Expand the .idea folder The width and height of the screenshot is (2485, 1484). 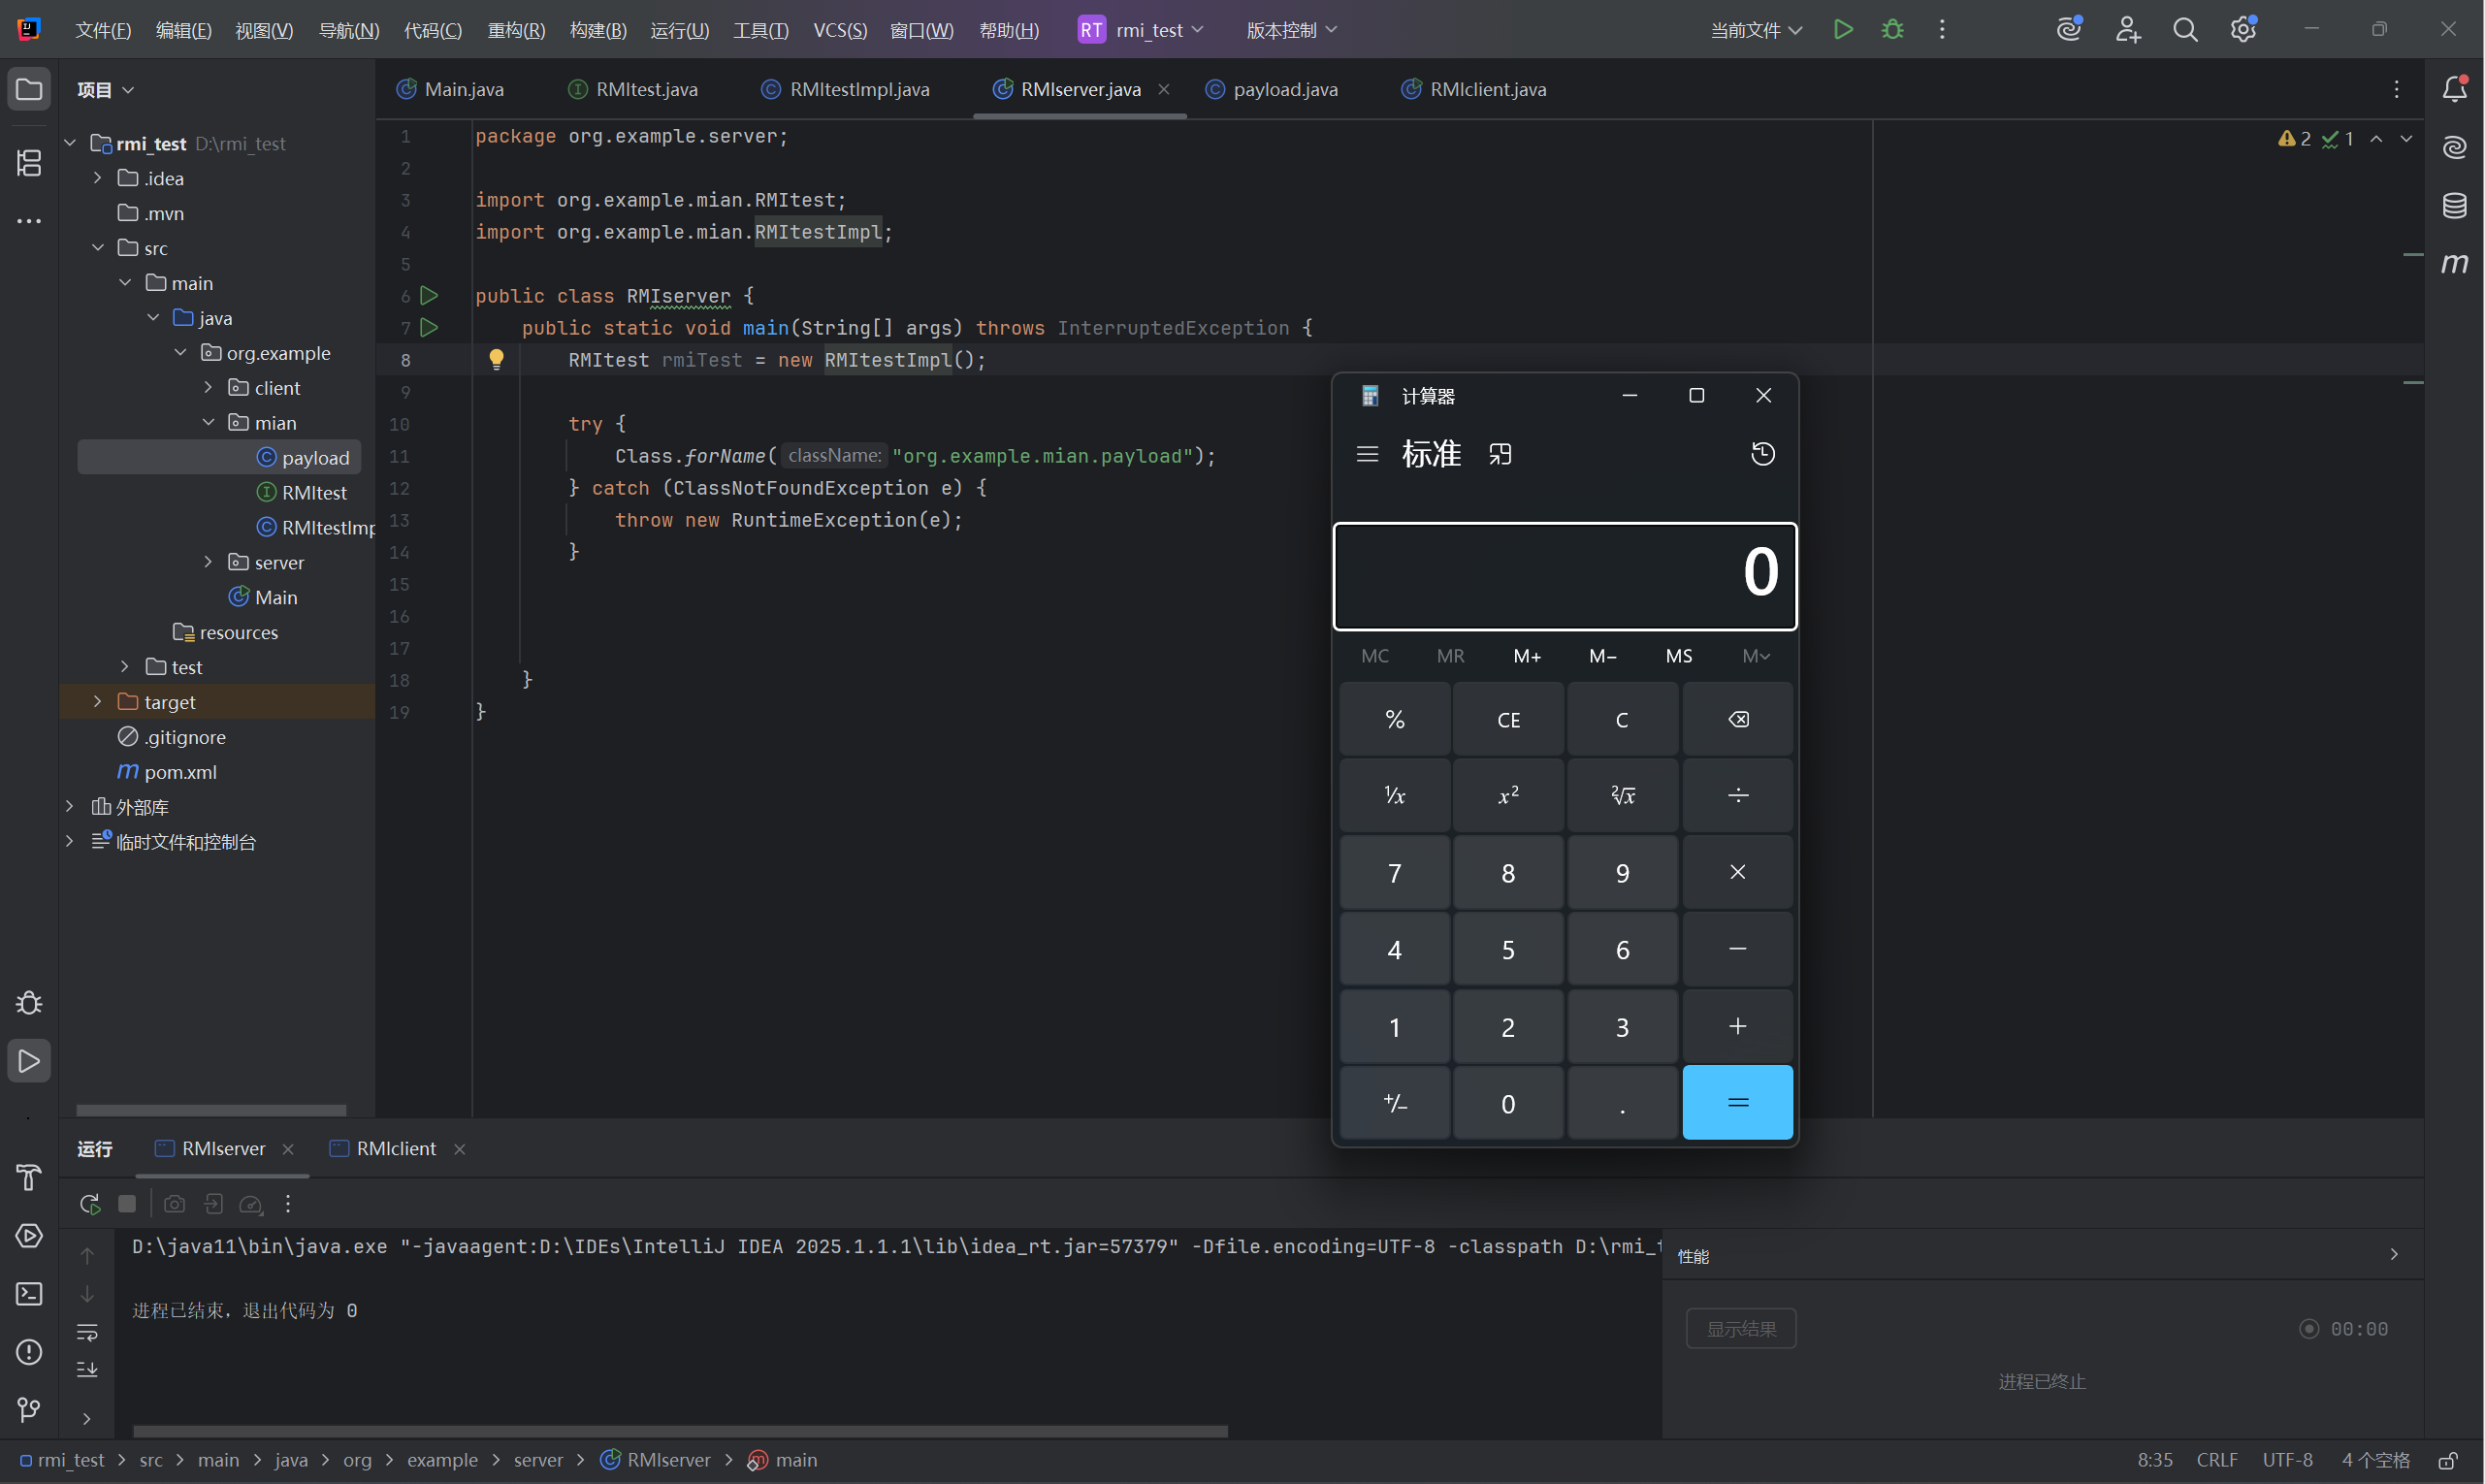[97, 178]
